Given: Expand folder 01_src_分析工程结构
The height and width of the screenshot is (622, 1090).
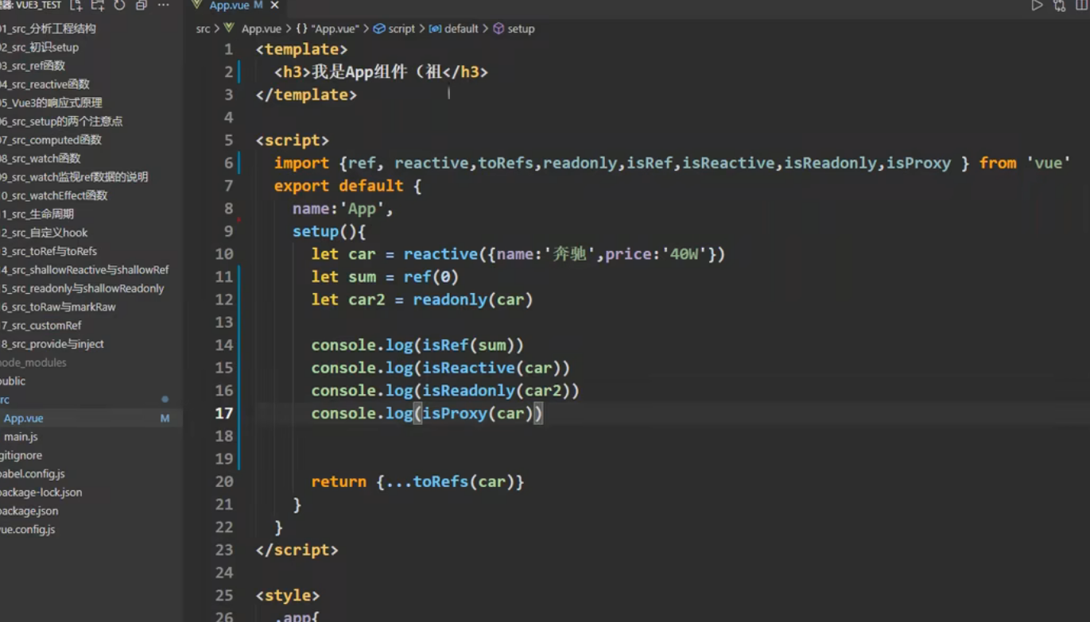Looking at the screenshot, I should [48, 29].
